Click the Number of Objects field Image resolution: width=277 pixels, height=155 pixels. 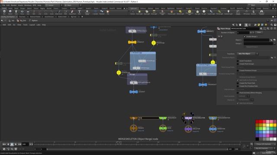[243, 33]
